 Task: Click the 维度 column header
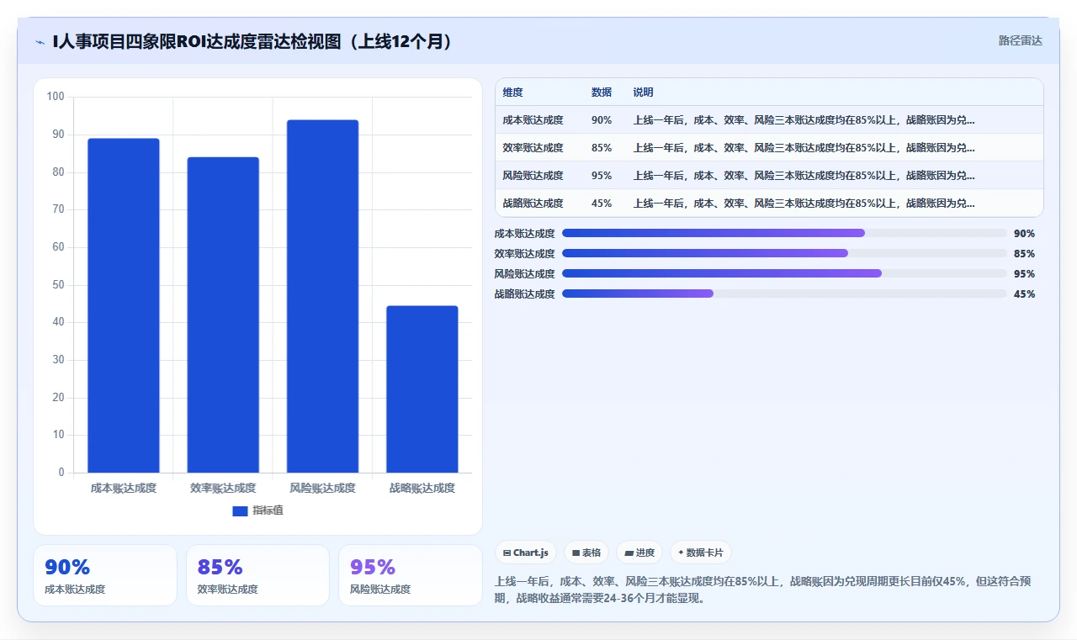(512, 93)
